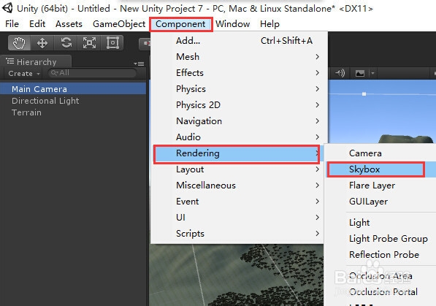Add a Reflection Probe component
Viewport: 436px width, 306px height.
point(381,255)
